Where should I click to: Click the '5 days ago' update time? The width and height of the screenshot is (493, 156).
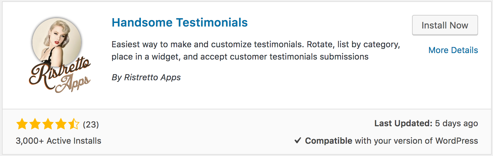pyautogui.click(x=456, y=124)
